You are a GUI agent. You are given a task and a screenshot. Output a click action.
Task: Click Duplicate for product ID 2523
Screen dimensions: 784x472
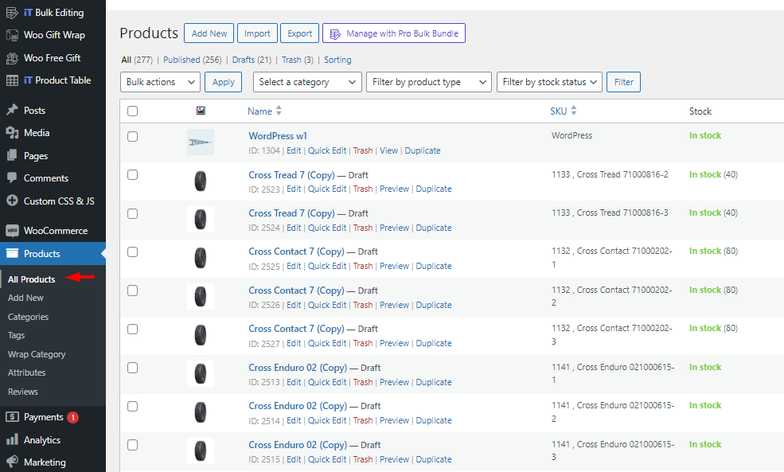(434, 189)
